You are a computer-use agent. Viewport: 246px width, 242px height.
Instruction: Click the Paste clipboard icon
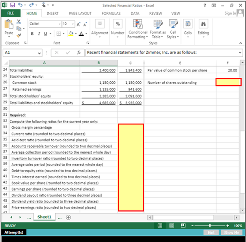tap(9, 24)
